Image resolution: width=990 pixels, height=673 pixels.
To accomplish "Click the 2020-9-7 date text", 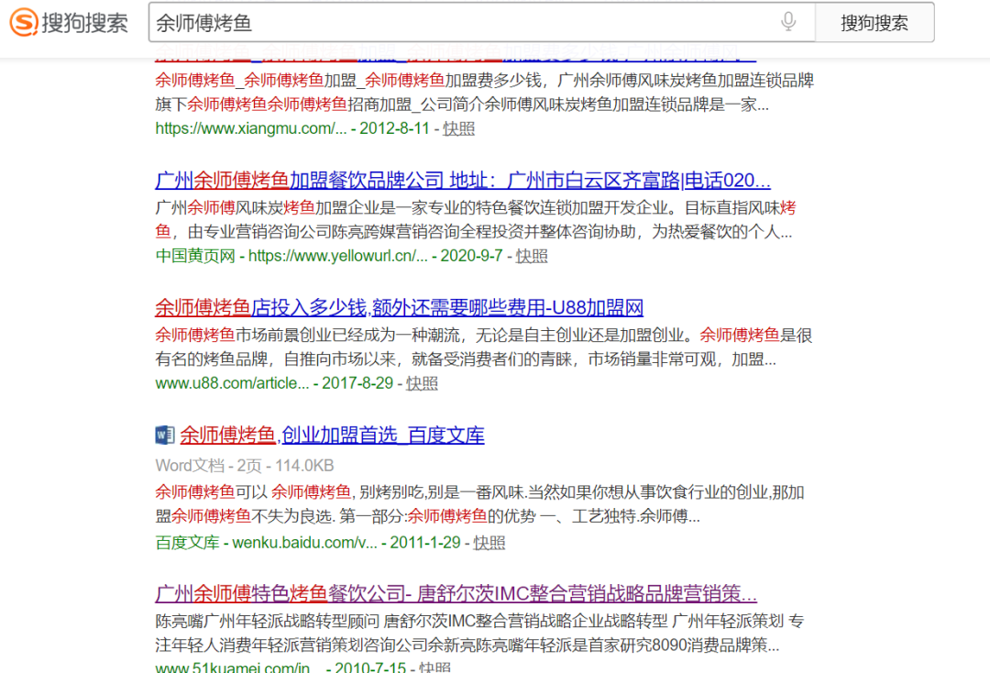I will click(472, 256).
